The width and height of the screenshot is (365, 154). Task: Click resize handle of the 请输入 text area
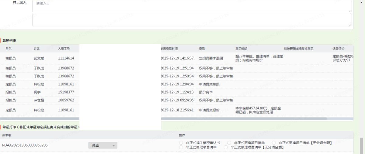coord(350,11)
